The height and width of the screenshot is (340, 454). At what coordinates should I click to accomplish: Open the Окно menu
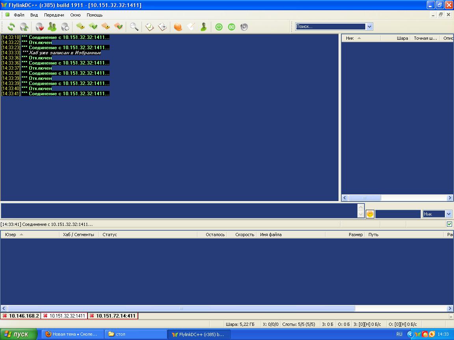tap(75, 15)
